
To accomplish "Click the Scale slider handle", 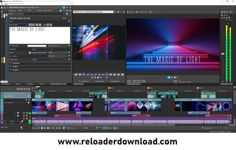I will coord(30,53).
